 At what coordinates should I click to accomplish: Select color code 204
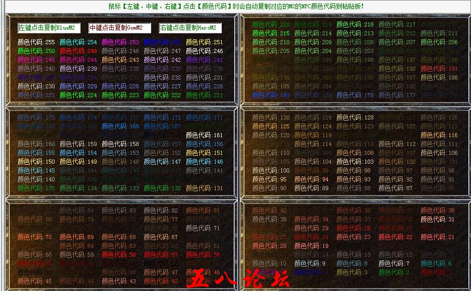pyautogui.click(x=313, y=51)
